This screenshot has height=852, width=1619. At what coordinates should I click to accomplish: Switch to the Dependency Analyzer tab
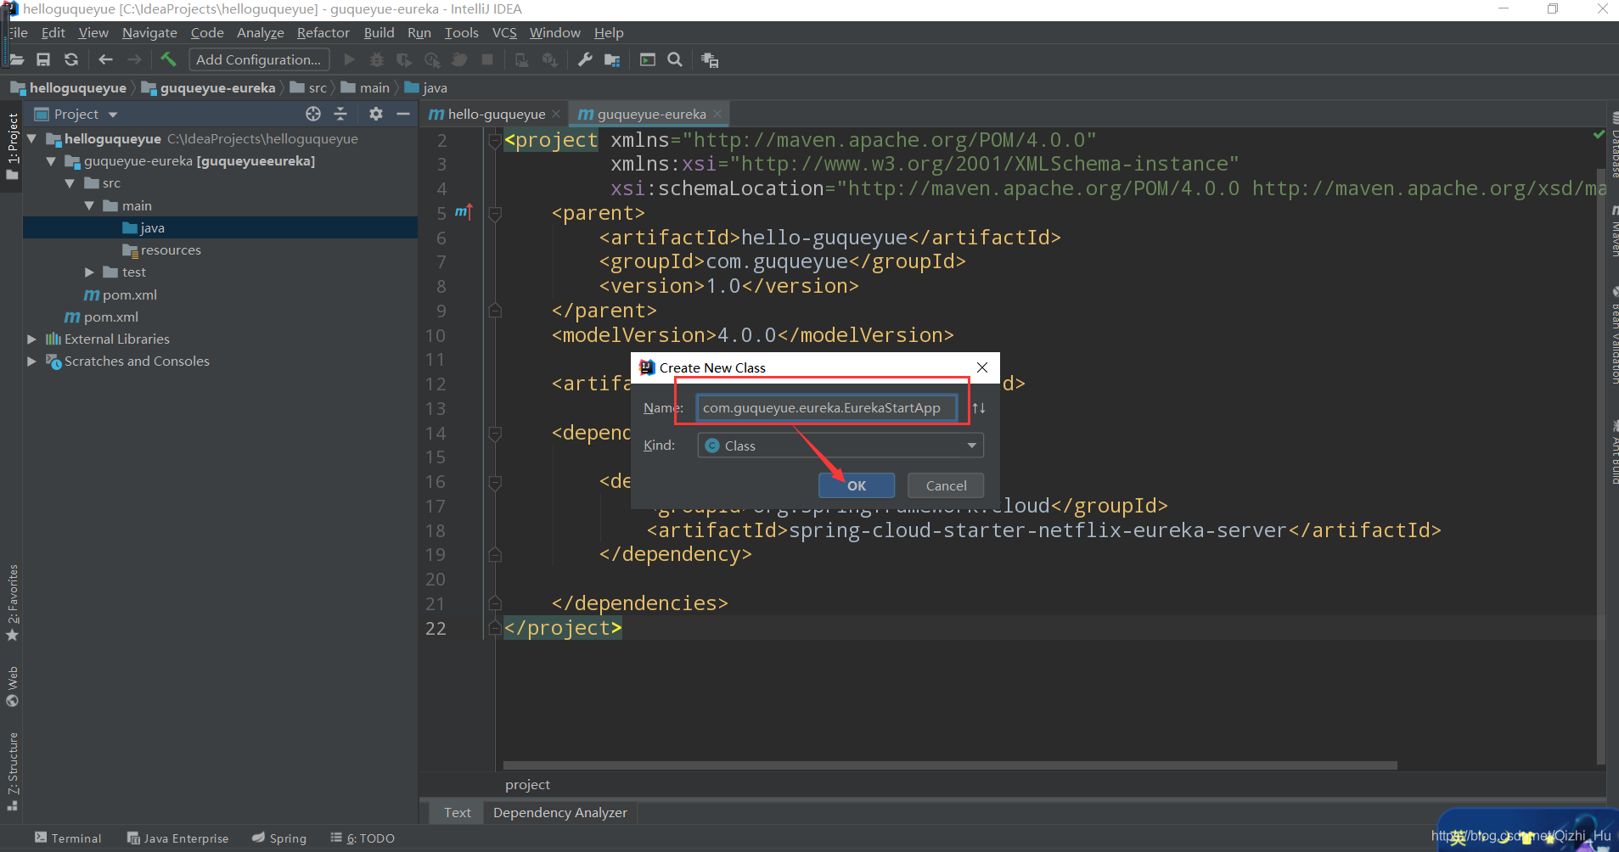559,812
